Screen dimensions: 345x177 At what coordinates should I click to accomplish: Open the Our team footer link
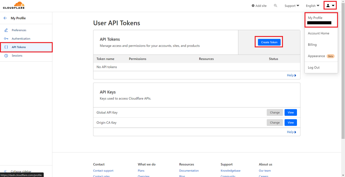[x=265, y=171]
